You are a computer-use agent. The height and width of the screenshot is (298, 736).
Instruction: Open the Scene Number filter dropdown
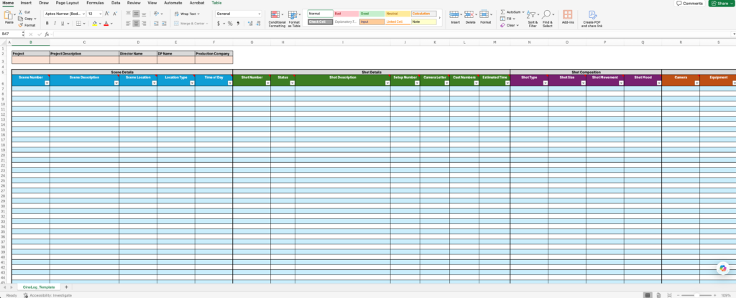(47, 83)
